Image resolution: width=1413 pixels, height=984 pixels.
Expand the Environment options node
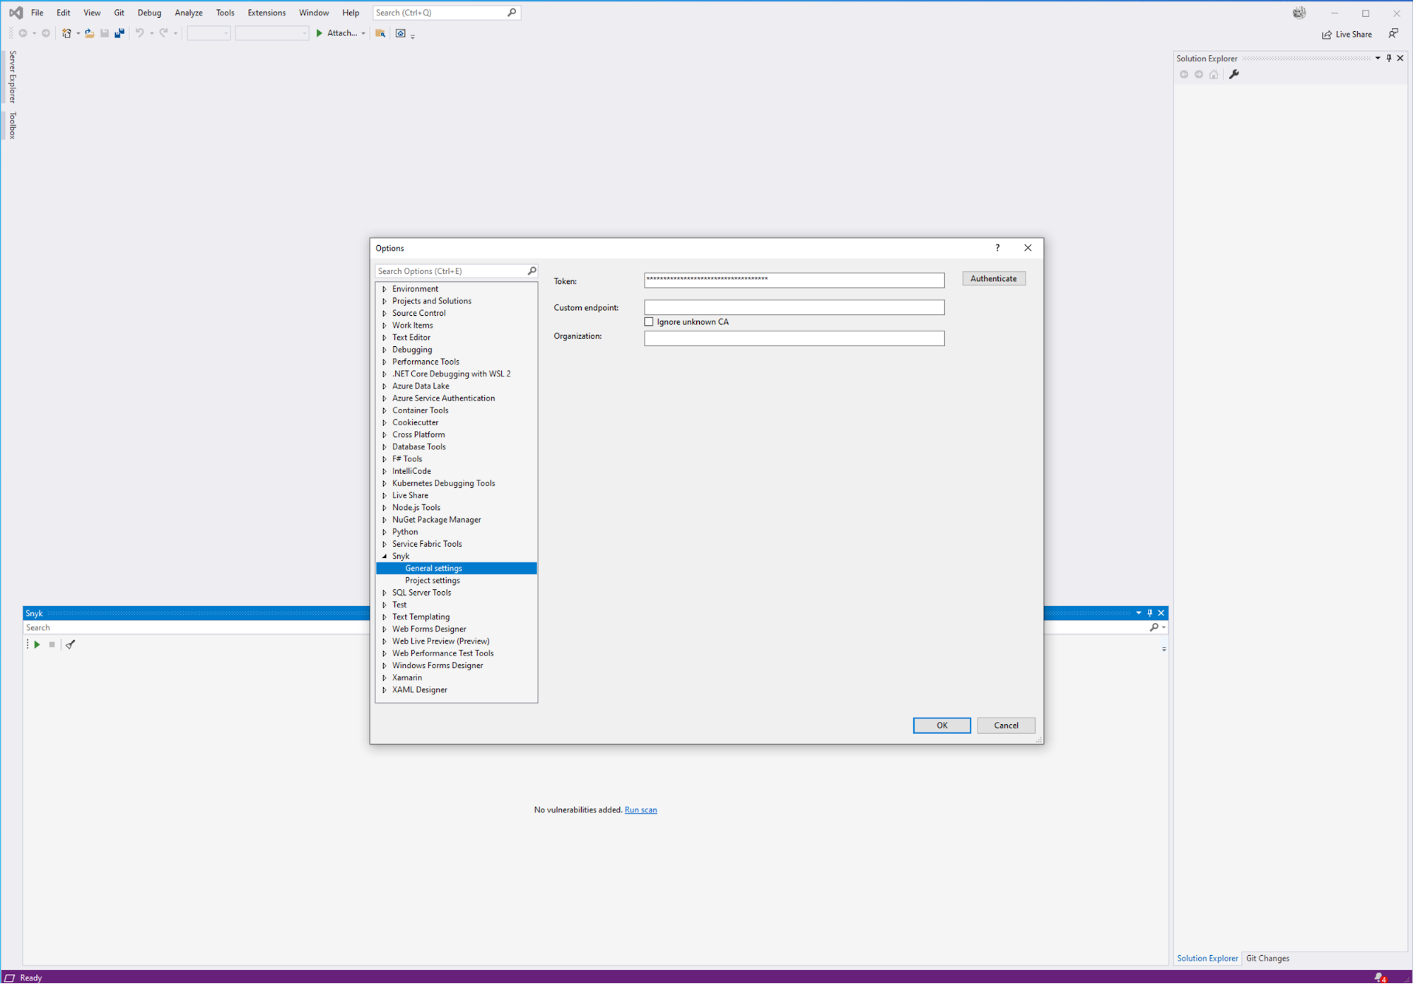pos(385,289)
